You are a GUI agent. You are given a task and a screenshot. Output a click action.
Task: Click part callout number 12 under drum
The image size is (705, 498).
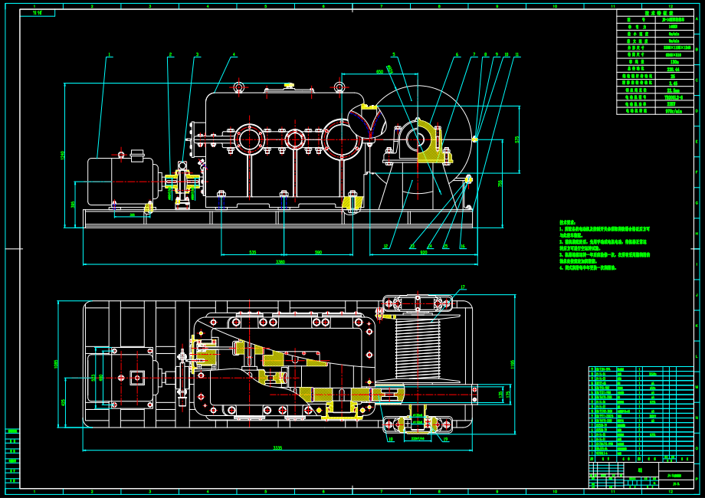(x=385, y=246)
